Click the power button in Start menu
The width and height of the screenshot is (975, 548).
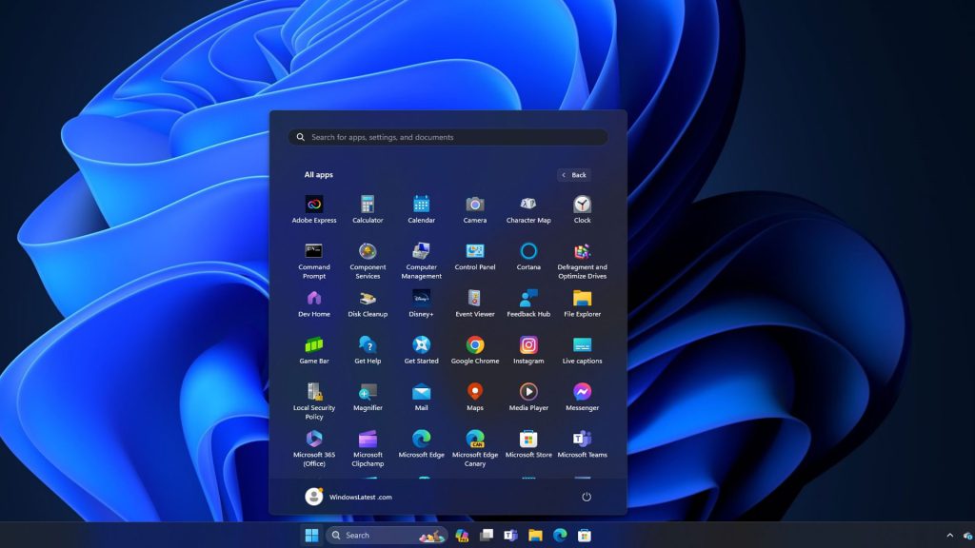coord(587,497)
